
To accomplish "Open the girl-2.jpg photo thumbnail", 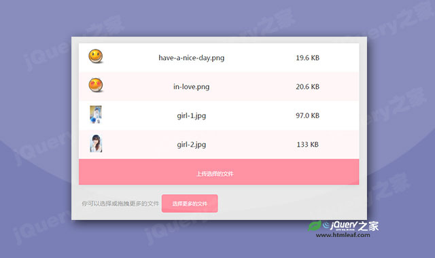I will 96,143.
